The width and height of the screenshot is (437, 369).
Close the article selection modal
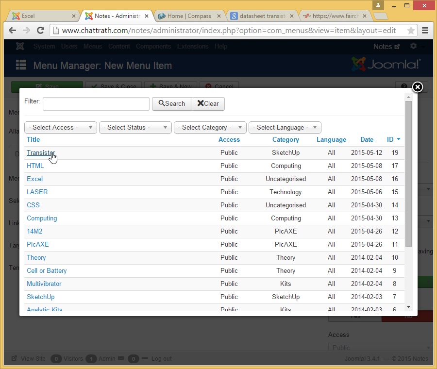coord(417,87)
